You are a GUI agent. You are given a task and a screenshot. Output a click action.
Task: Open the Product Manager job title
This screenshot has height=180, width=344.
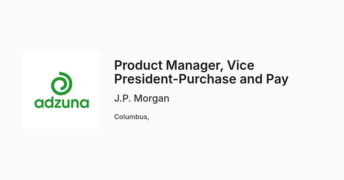pyautogui.click(x=201, y=72)
